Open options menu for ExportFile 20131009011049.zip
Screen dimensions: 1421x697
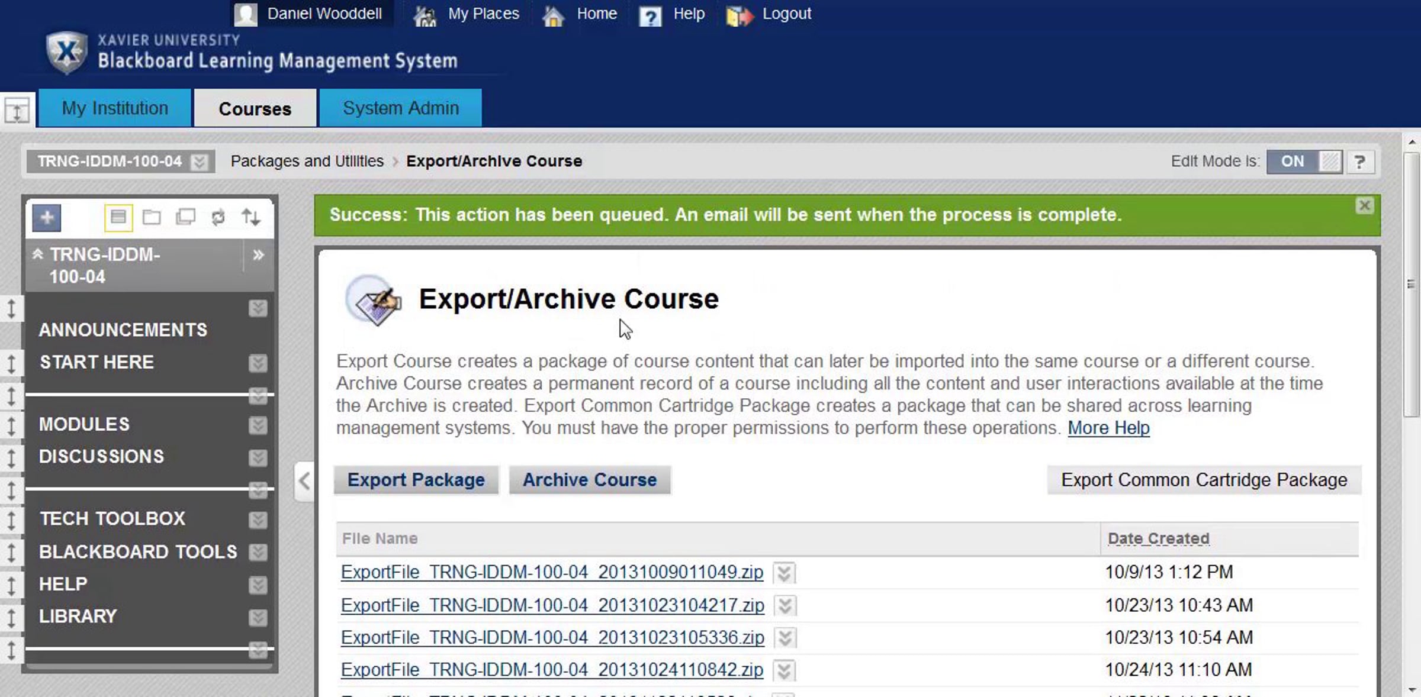click(785, 573)
